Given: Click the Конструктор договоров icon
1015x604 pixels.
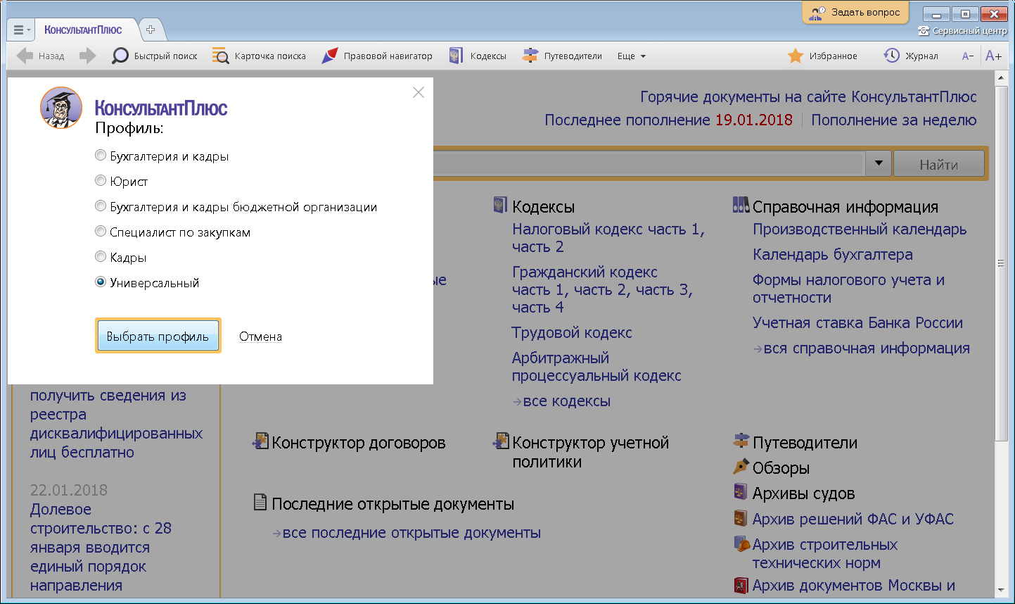Looking at the screenshot, I should [260, 441].
